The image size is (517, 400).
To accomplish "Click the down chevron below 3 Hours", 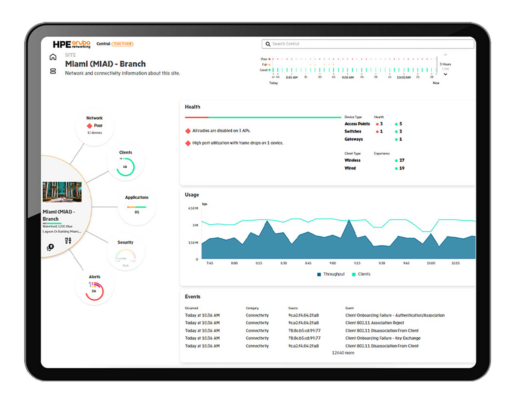I will 445,74.
